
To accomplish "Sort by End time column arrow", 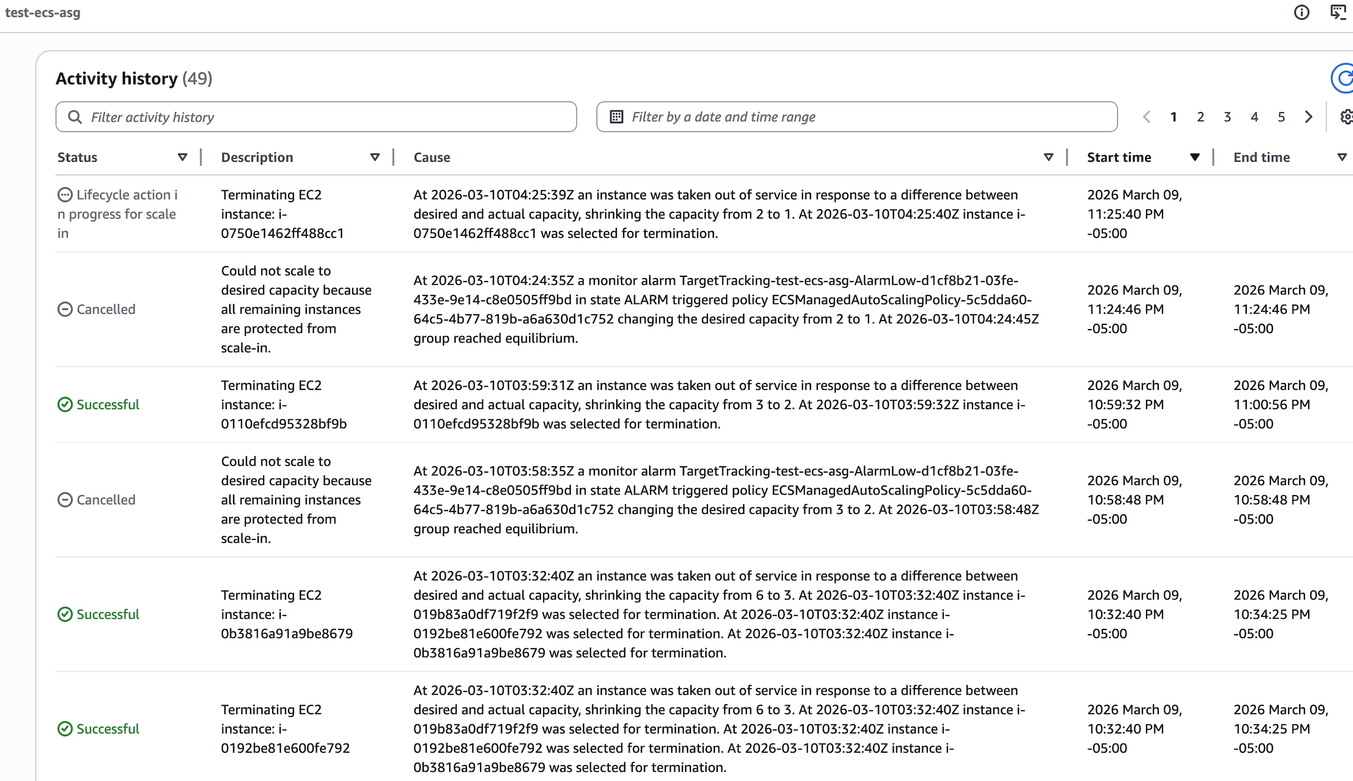I will point(1342,157).
